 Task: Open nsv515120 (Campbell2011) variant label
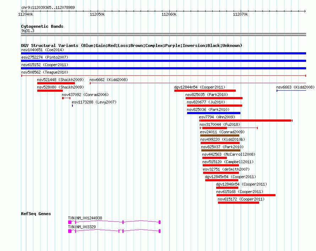pyautogui.click(x=228, y=162)
